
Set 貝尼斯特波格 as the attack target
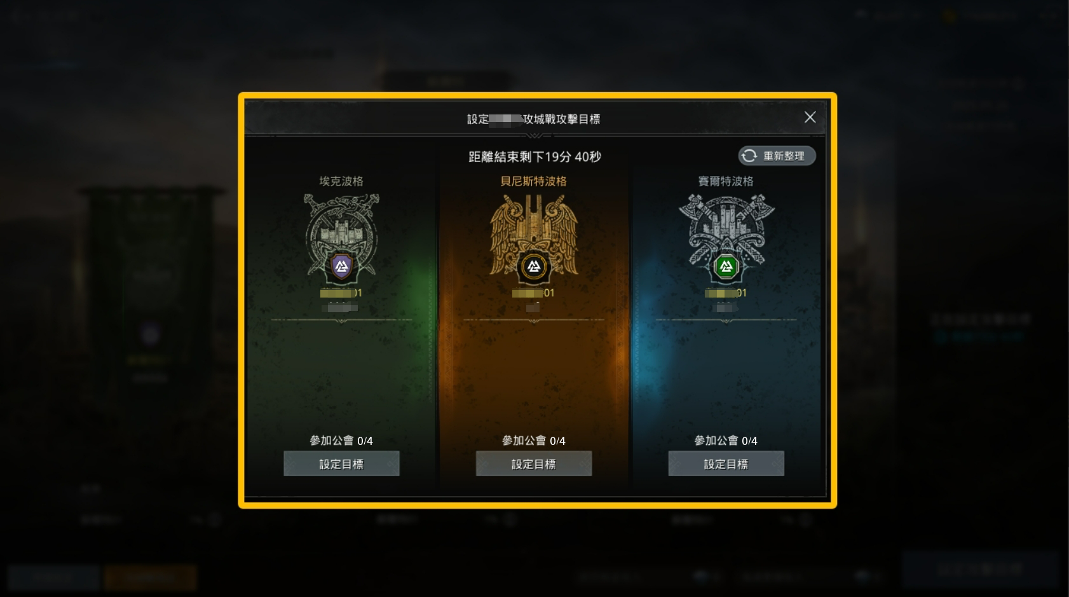[x=534, y=463]
